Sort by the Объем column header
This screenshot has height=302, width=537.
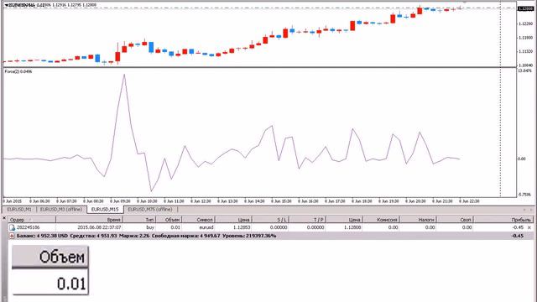point(169,220)
